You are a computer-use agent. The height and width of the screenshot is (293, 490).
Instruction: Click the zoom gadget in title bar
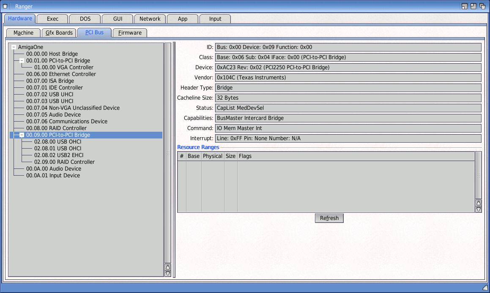[x=473, y=6]
